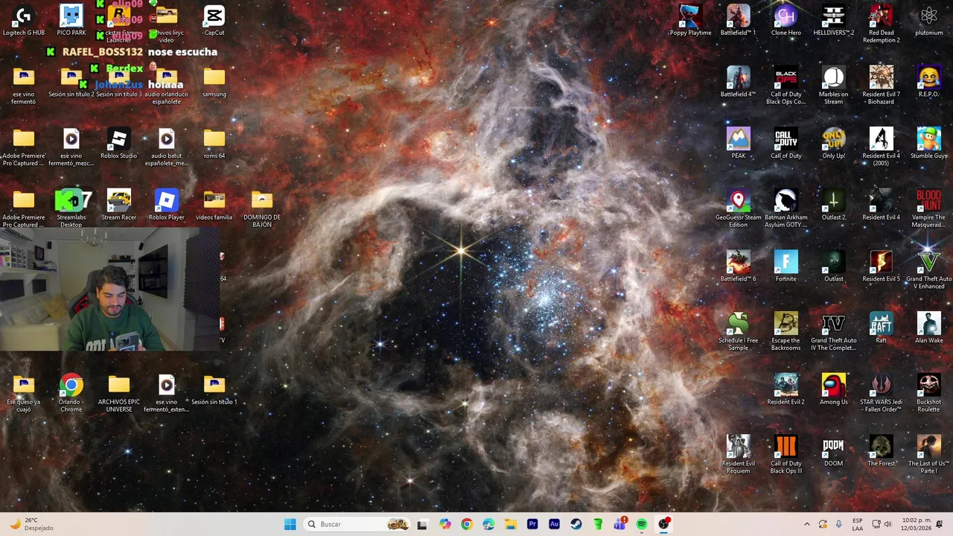Screen dimensions: 953x536
Task: Open Adobe Audition from the taskbar
Action: (x=554, y=524)
